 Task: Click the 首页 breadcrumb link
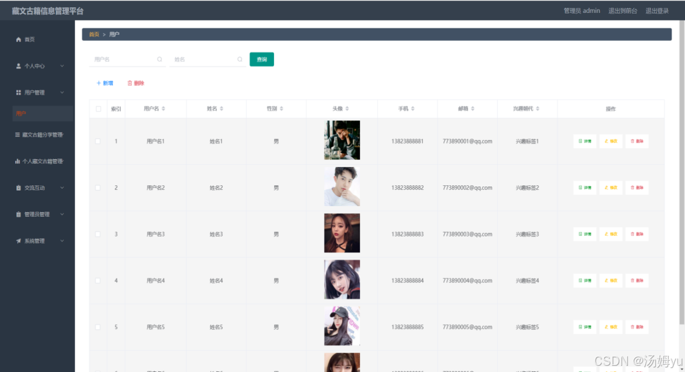(x=94, y=35)
